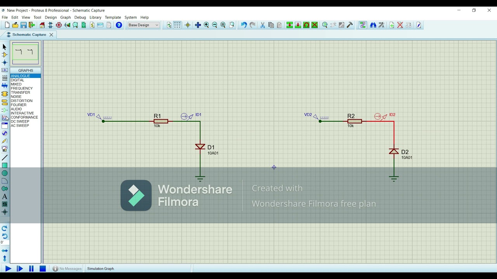
Task: Select FOURIER in the graphs list
Action: 25,105
